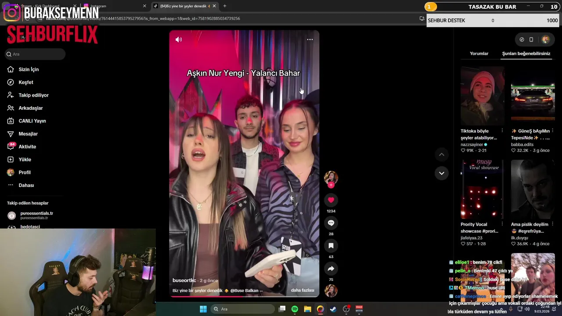The image size is (562, 316).
Task: Open the nazzsayiner recommended video thumbnail
Action: point(483,96)
